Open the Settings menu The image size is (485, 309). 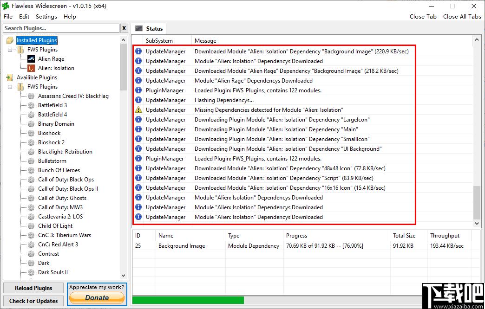[46, 17]
